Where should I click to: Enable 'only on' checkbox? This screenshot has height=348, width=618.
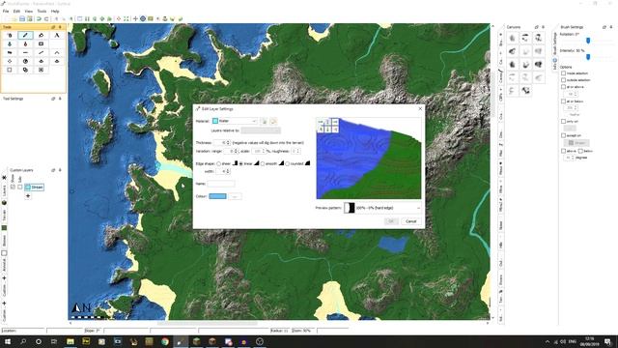[564, 121]
